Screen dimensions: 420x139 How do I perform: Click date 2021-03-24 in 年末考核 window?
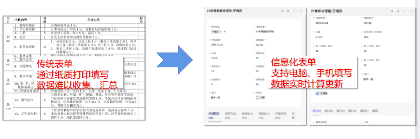(x=322, y=23)
